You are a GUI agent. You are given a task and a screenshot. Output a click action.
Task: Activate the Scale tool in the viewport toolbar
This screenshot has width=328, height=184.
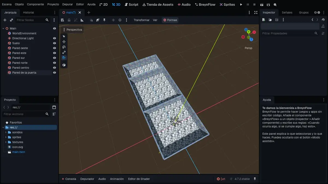pos(64,52)
